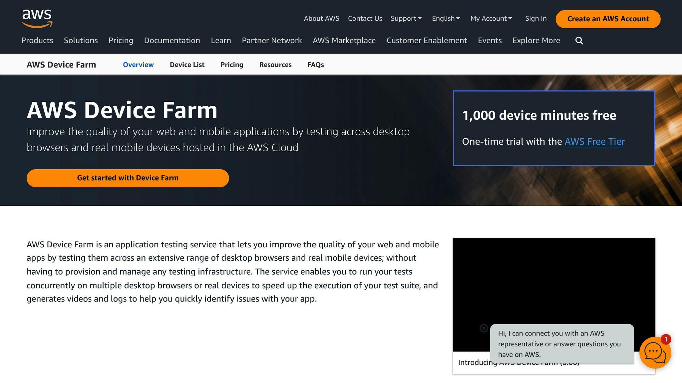The image size is (682, 383).
Task: Click Get started with Device Farm button
Action: coord(128,178)
